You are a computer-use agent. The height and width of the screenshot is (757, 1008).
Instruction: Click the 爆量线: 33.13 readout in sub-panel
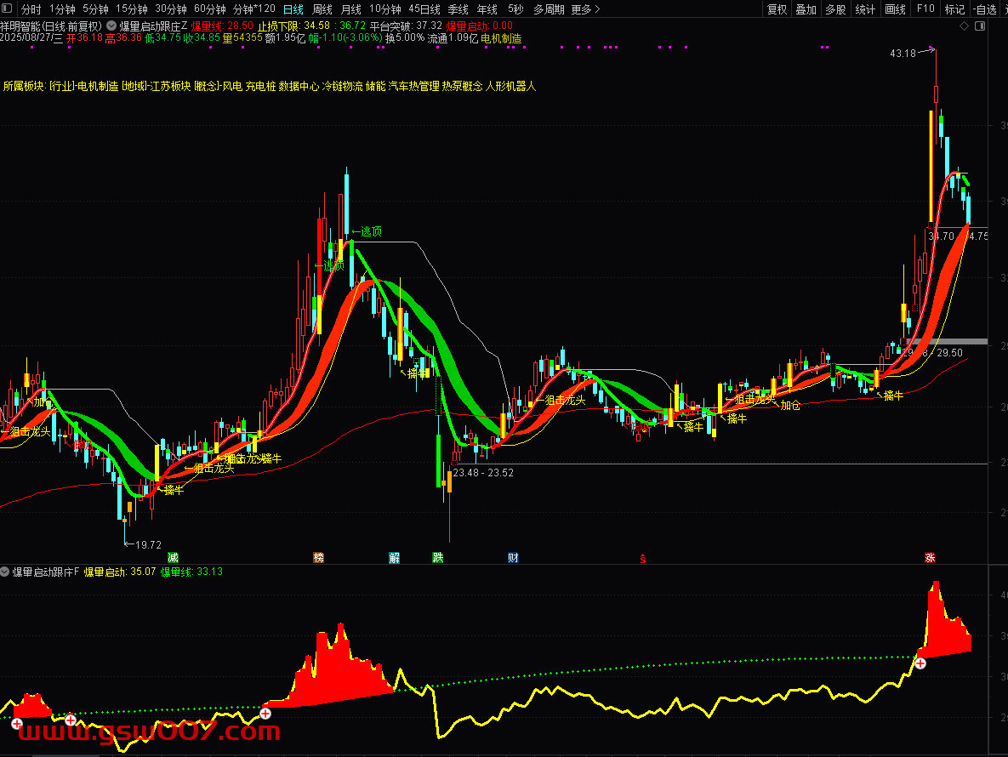coord(191,572)
